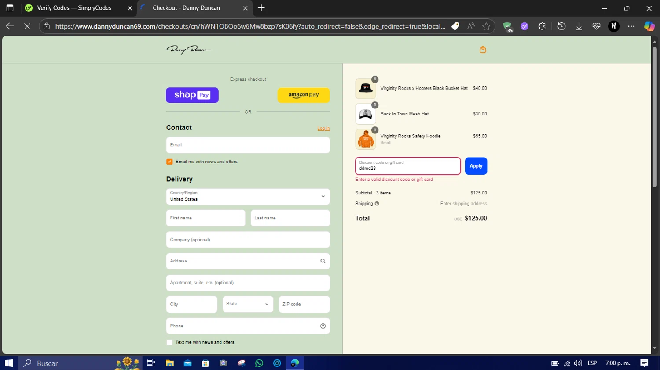Screen dimensions: 660x370
Task: Go back with the browser back arrow
Action: (x=10, y=26)
